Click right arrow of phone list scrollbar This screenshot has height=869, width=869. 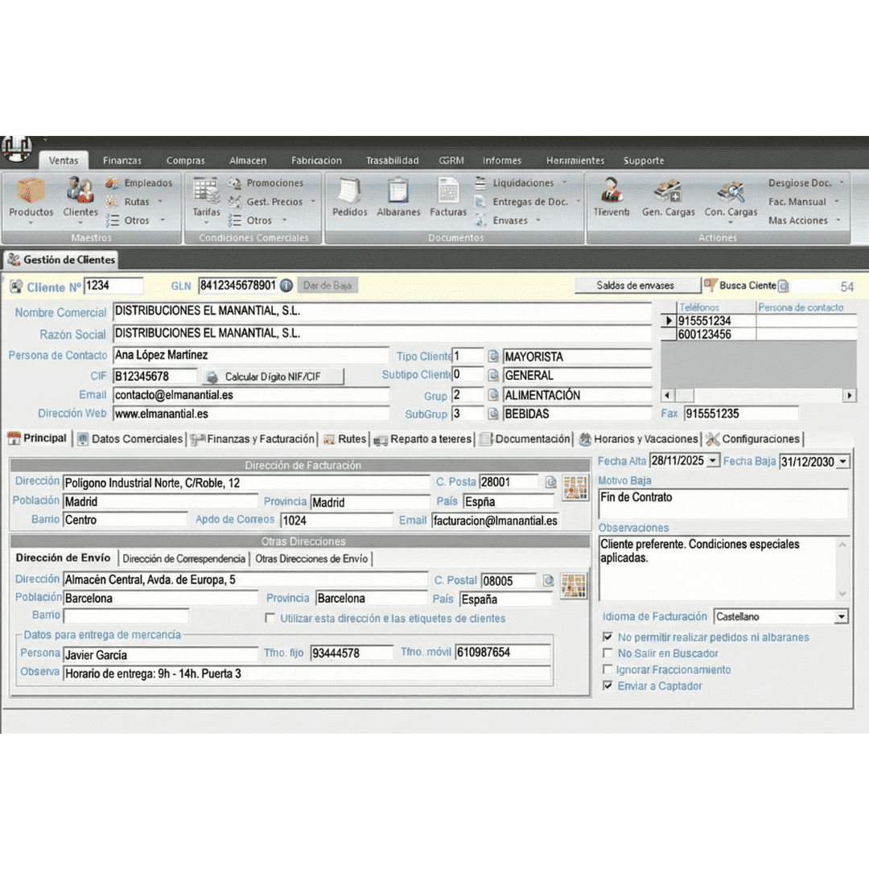point(849,395)
